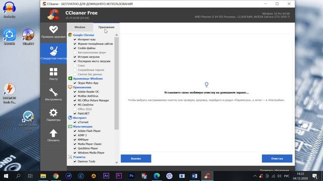Click the MS Office Picture Manager entry
This screenshot has width=323, height=181.
(x=93, y=101)
